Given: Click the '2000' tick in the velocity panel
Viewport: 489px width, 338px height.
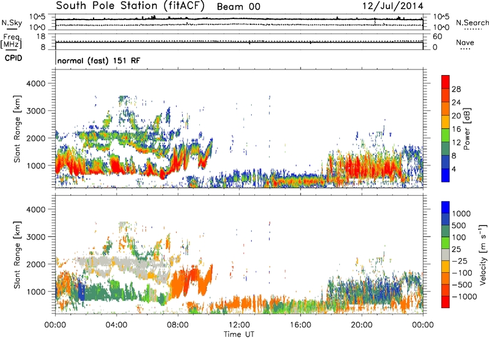Looking at the screenshot, I should (x=35, y=264).
